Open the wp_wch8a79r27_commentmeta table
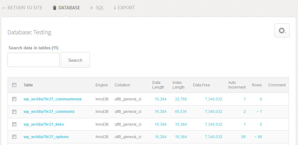Image resolution: width=298 pixels, height=145 pixels. tap(52, 99)
